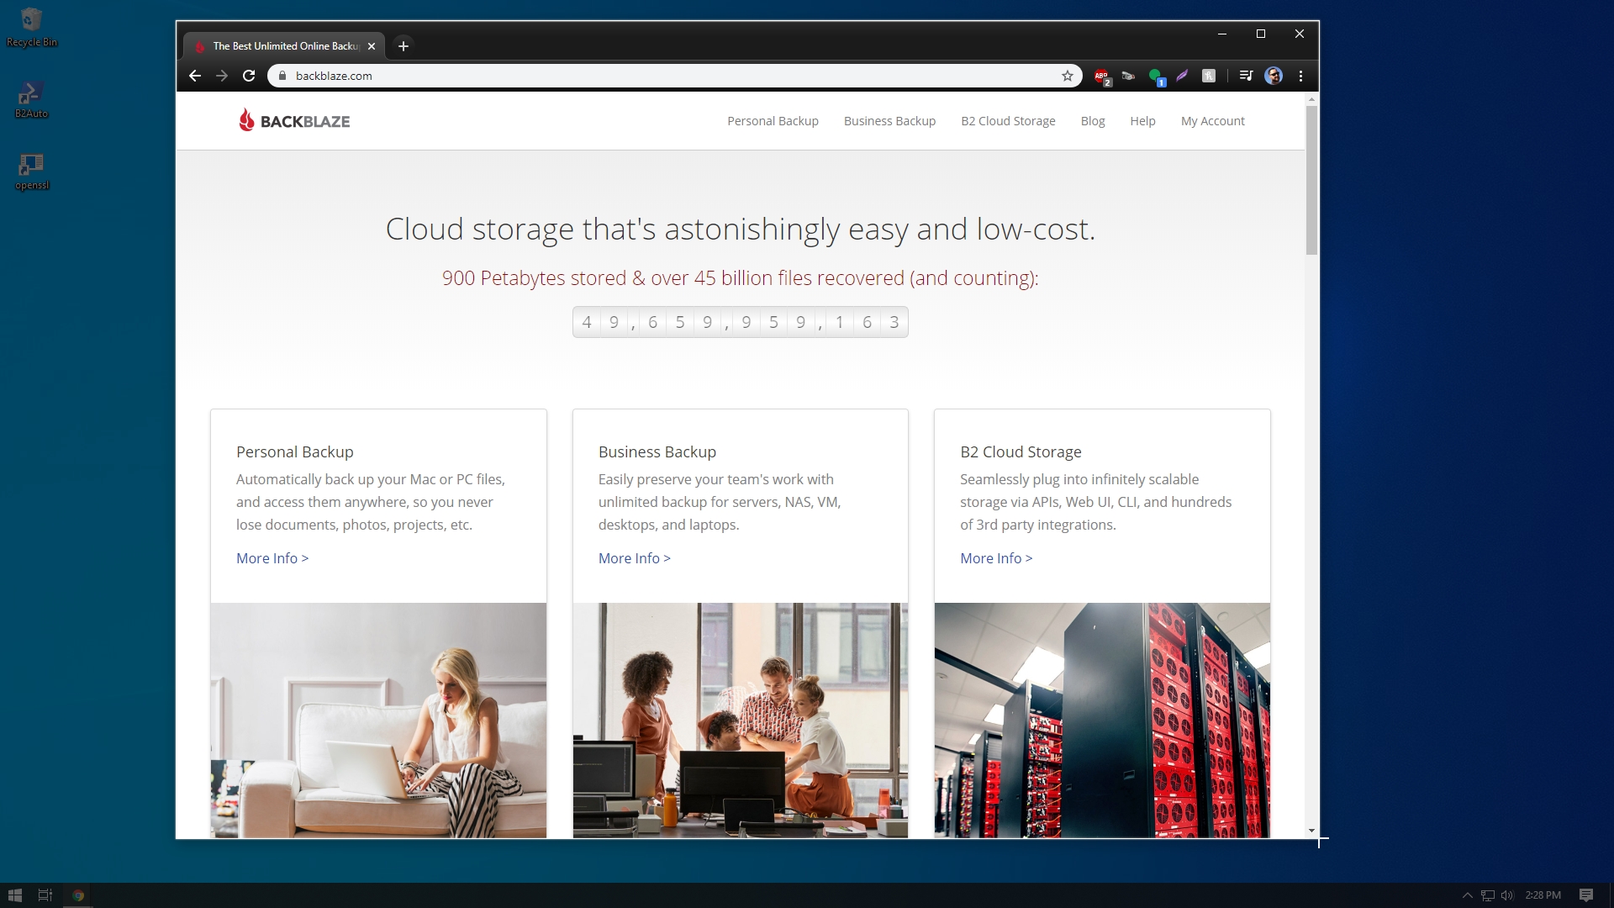
Task: Click the red server racks photo
Action: [x=1102, y=720]
